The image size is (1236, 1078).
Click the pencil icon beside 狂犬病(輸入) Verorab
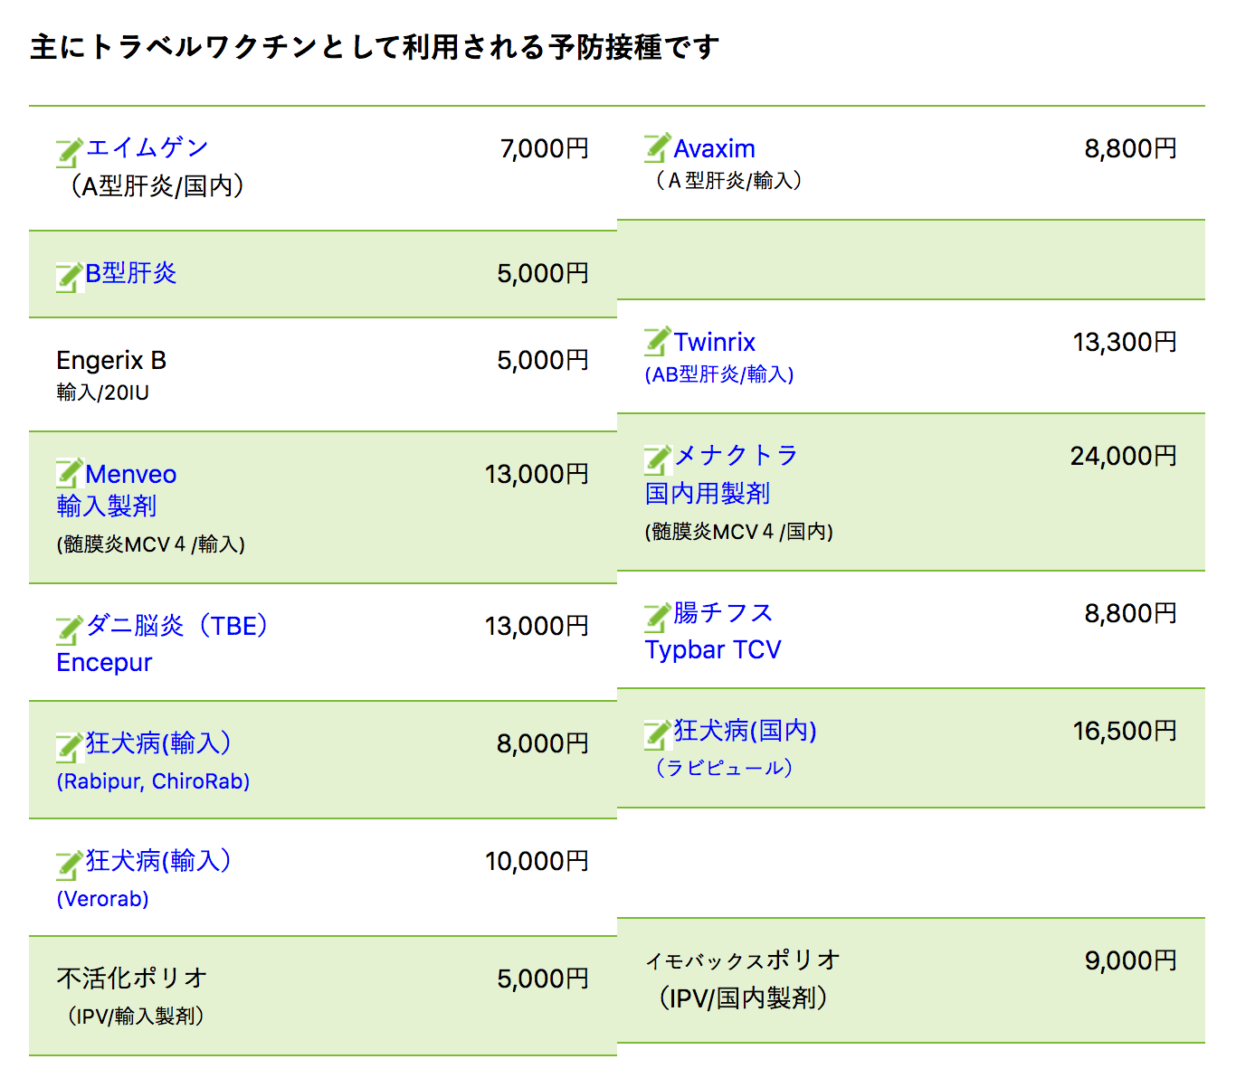(x=71, y=865)
